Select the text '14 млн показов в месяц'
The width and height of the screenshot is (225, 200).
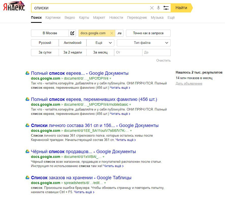coord(194,78)
